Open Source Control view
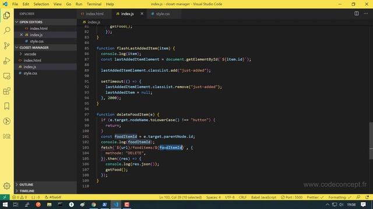 (x=6, y=45)
